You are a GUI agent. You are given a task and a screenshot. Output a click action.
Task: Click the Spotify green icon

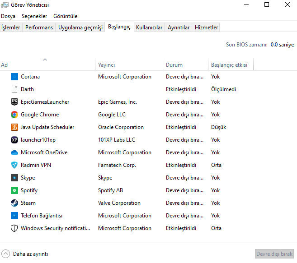click(x=14, y=190)
